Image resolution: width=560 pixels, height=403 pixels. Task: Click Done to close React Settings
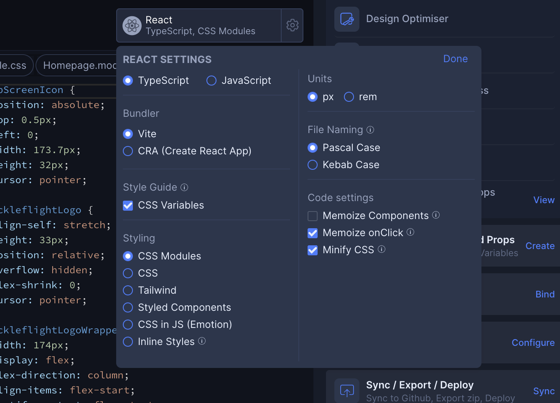click(x=456, y=59)
